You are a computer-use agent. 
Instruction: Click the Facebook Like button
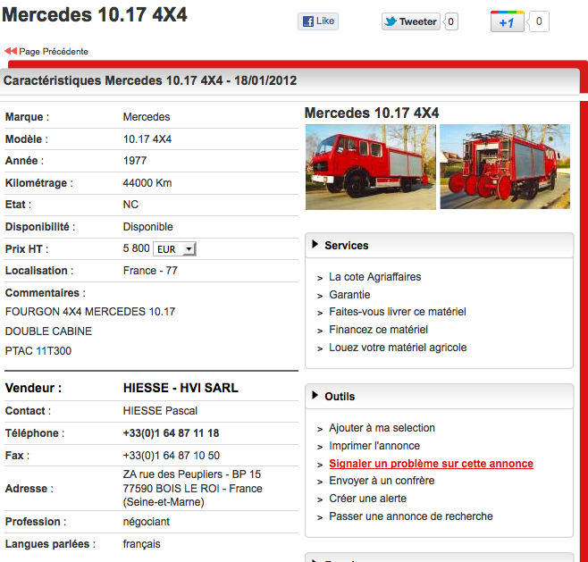[x=318, y=21]
